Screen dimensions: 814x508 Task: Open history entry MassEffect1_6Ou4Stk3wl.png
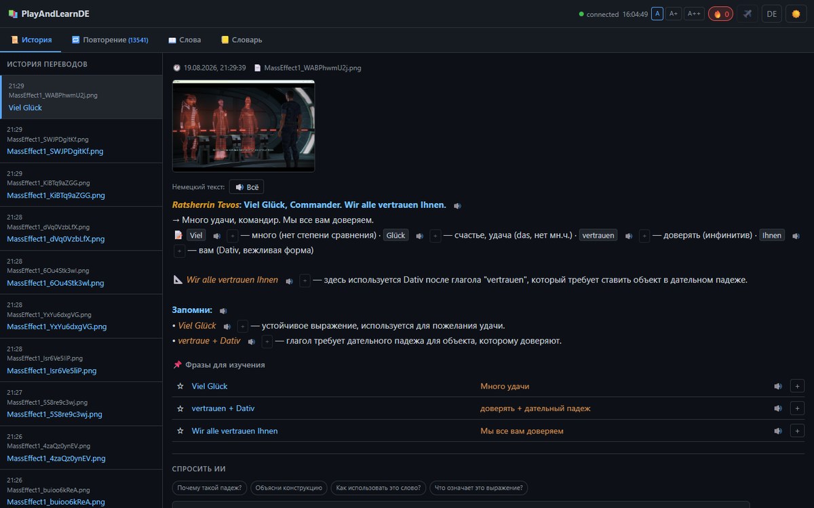pyautogui.click(x=81, y=272)
